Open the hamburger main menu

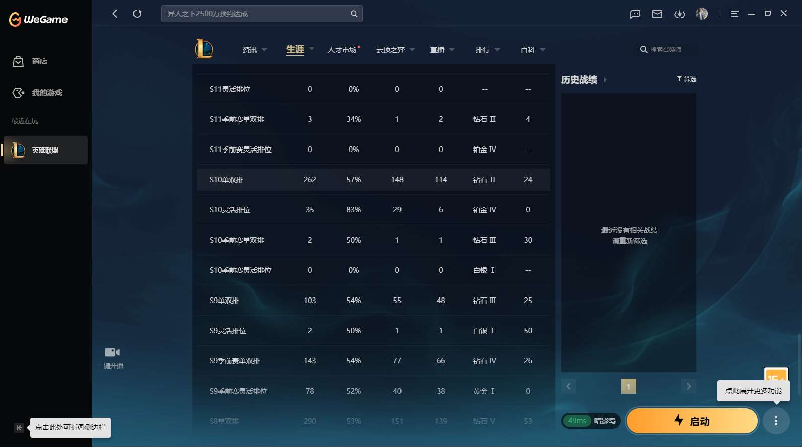tap(734, 14)
